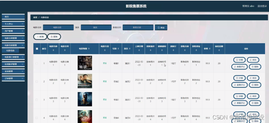This screenshot has width=269, height=123.
Task: Expand the 用户管理 sidebar menu
Action: [13, 31]
